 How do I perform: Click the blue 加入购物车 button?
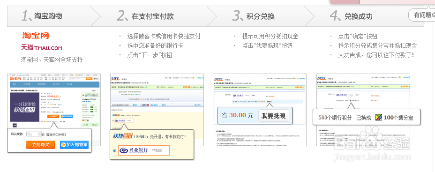[74, 145]
